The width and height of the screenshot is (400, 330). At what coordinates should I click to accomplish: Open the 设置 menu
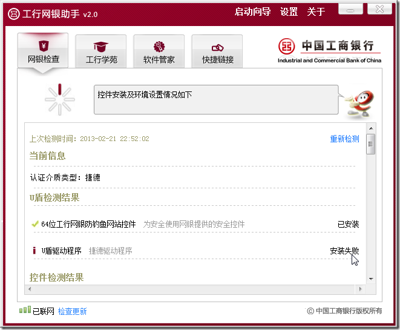tap(289, 12)
